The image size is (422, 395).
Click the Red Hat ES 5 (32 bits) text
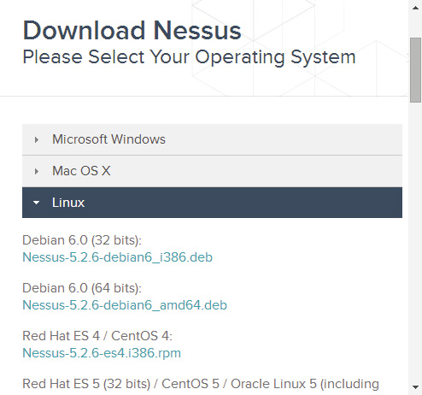pyautogui.click(x=86, y=384)
